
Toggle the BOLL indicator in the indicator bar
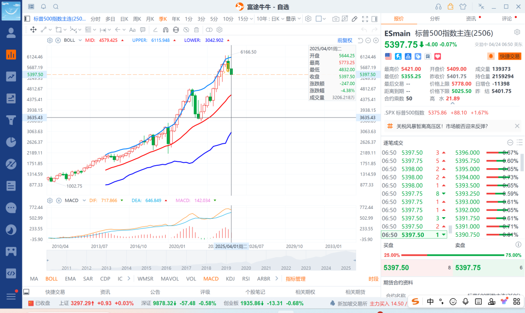click(x=51, y=279)
